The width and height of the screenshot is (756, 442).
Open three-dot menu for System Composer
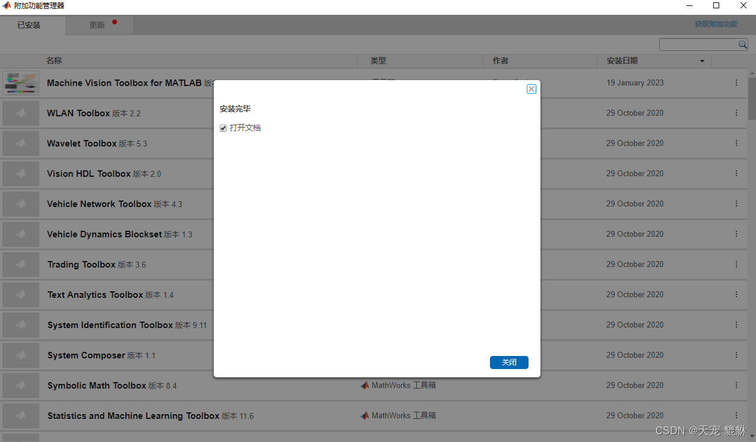736,355
